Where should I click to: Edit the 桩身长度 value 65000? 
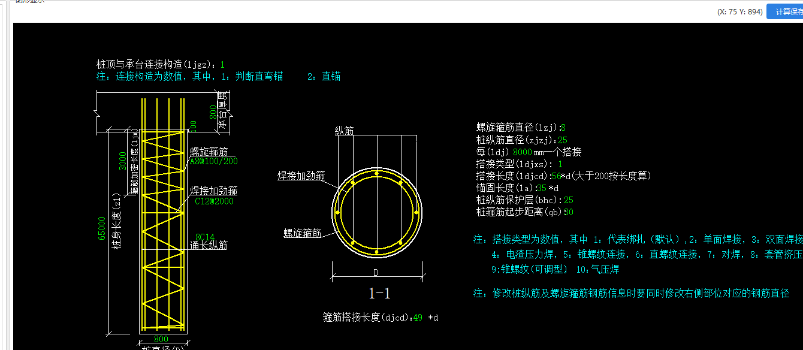pyautogui.click(x=102, y=229)
